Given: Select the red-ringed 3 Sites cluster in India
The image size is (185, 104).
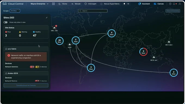Looking at the screenshot, I should [143, 52].
